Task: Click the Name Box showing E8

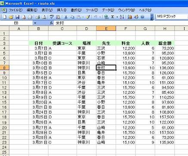Action: (16, 23)
